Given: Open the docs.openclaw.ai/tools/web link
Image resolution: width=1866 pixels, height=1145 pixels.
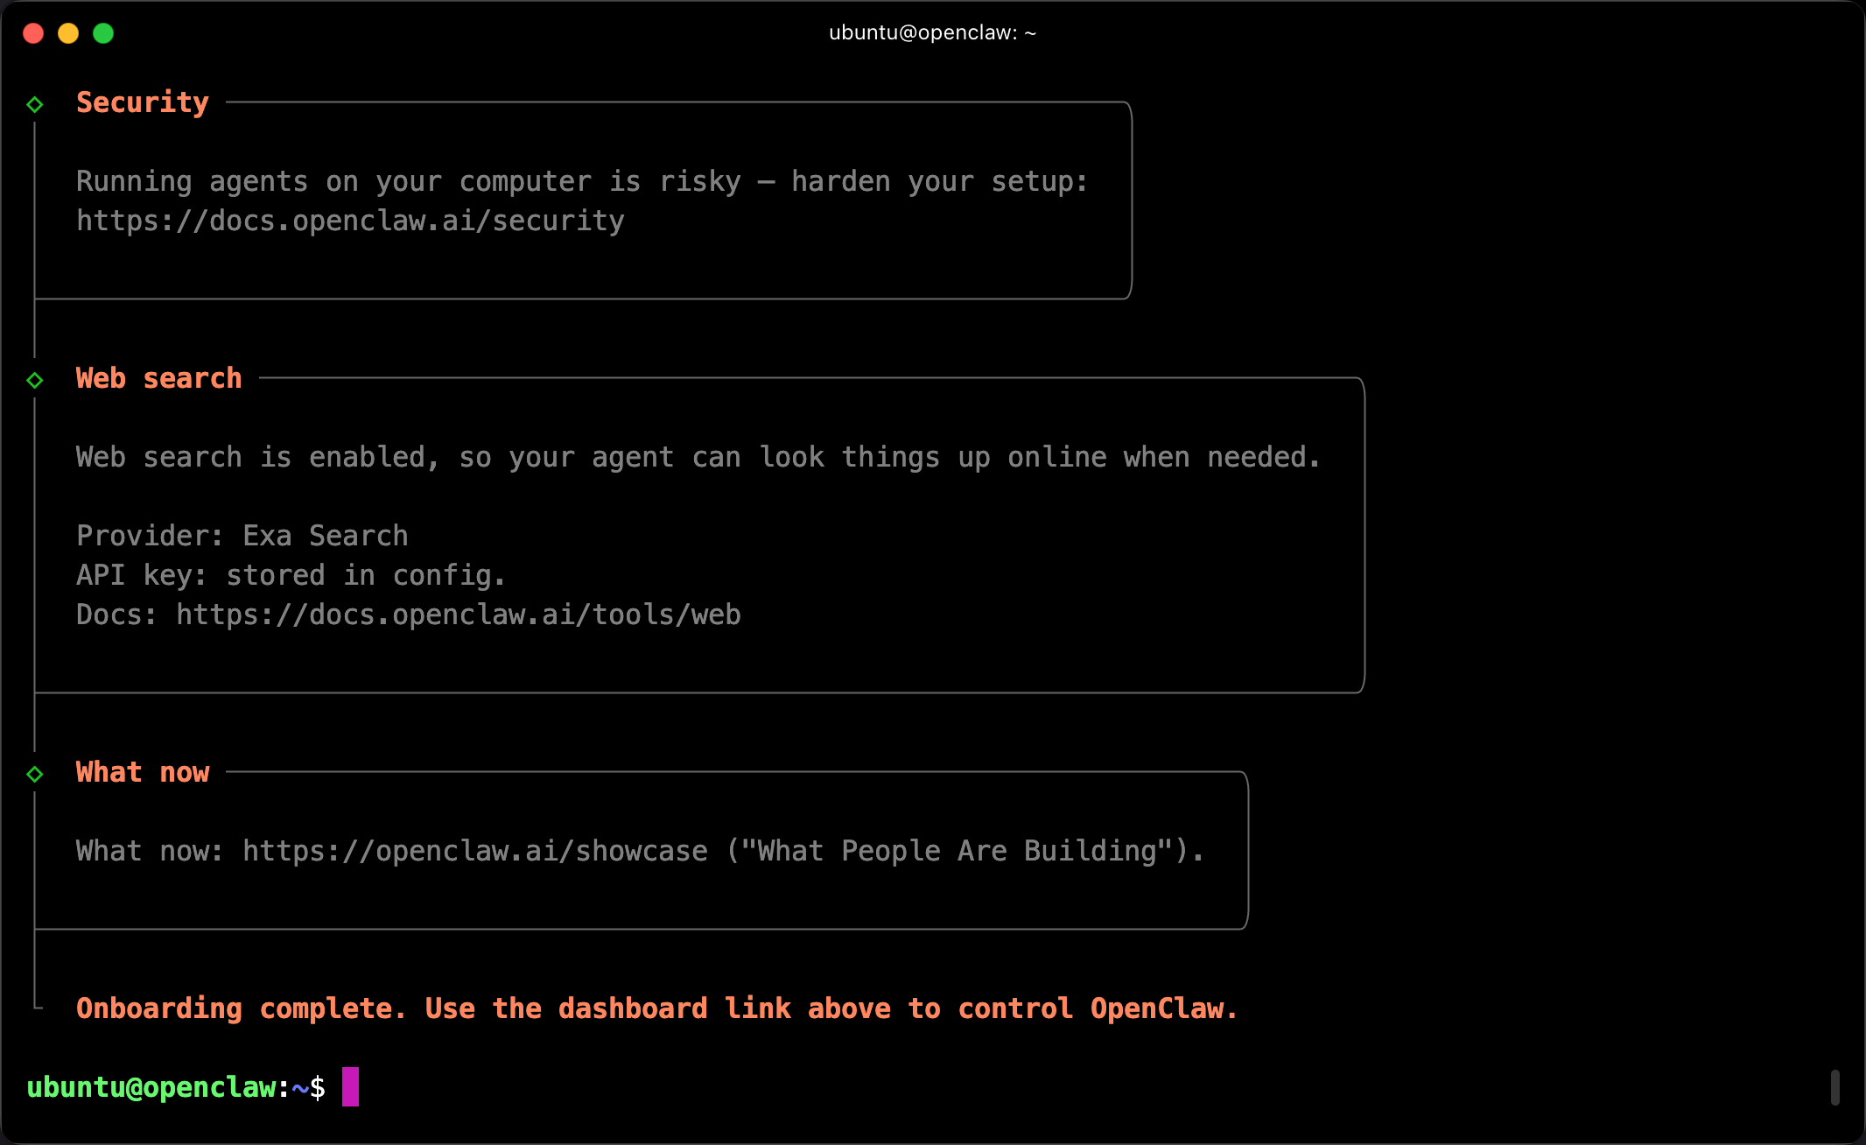Looking at the screenshot, I should coord(458,615).
